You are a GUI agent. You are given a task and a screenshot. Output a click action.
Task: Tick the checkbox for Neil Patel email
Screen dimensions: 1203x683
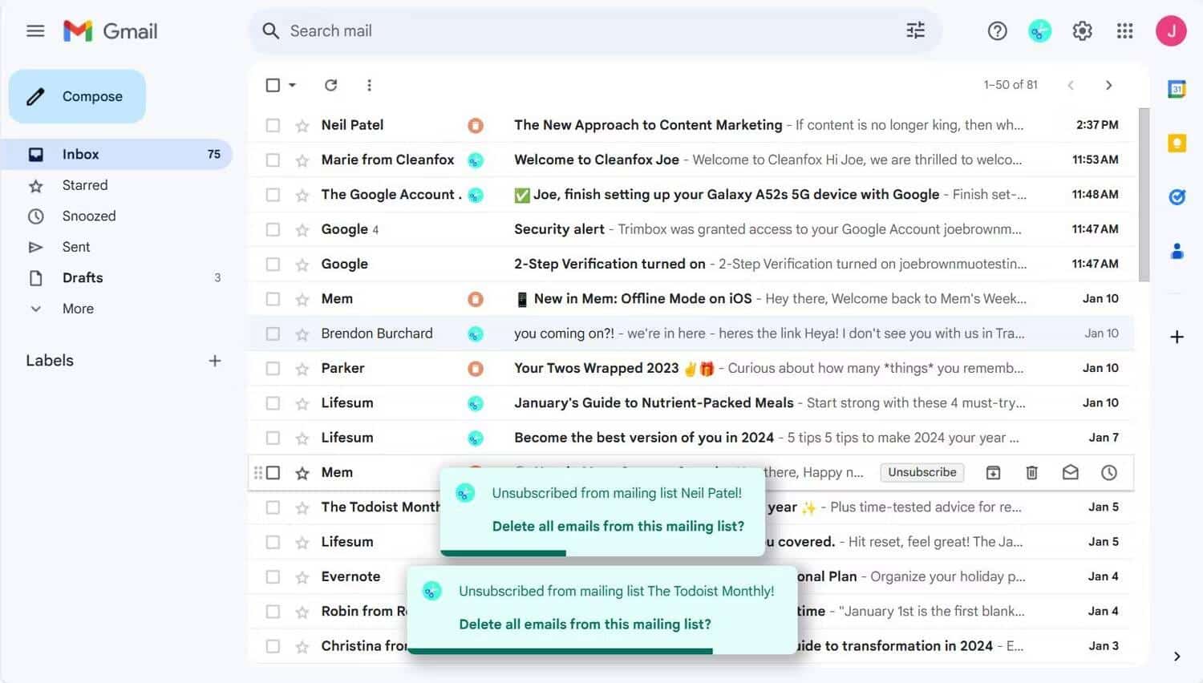(273, 126)
